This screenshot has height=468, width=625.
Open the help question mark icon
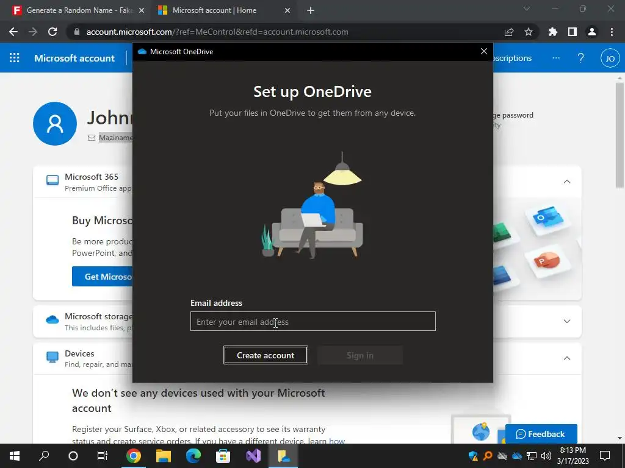point(581,58)
